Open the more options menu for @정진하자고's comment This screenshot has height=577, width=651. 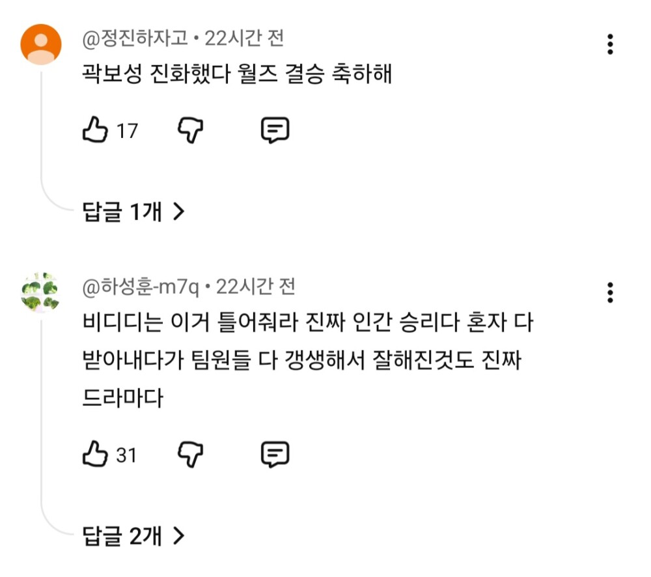tap(610, 44)
